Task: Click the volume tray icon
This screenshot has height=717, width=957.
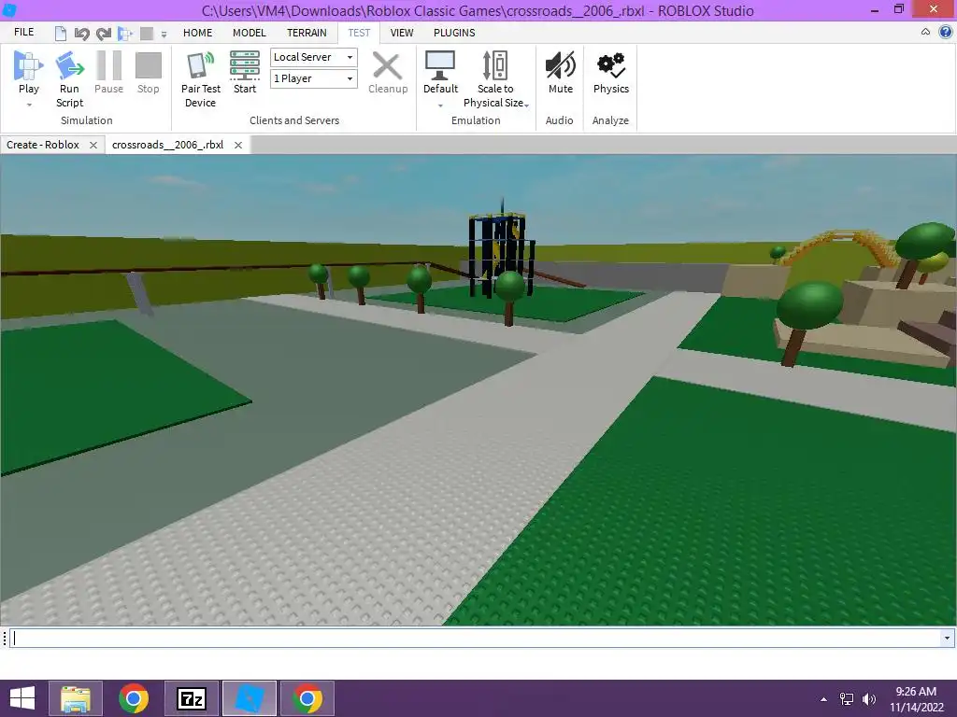Action: tap(869, 699)
